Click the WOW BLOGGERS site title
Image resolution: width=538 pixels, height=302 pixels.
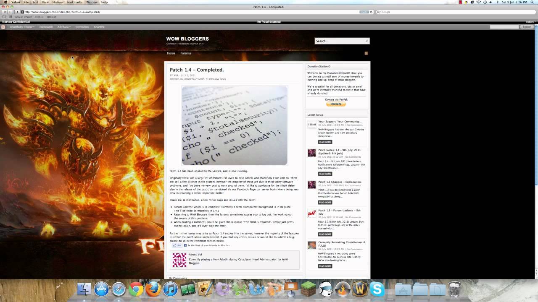(x=187, y=39)
